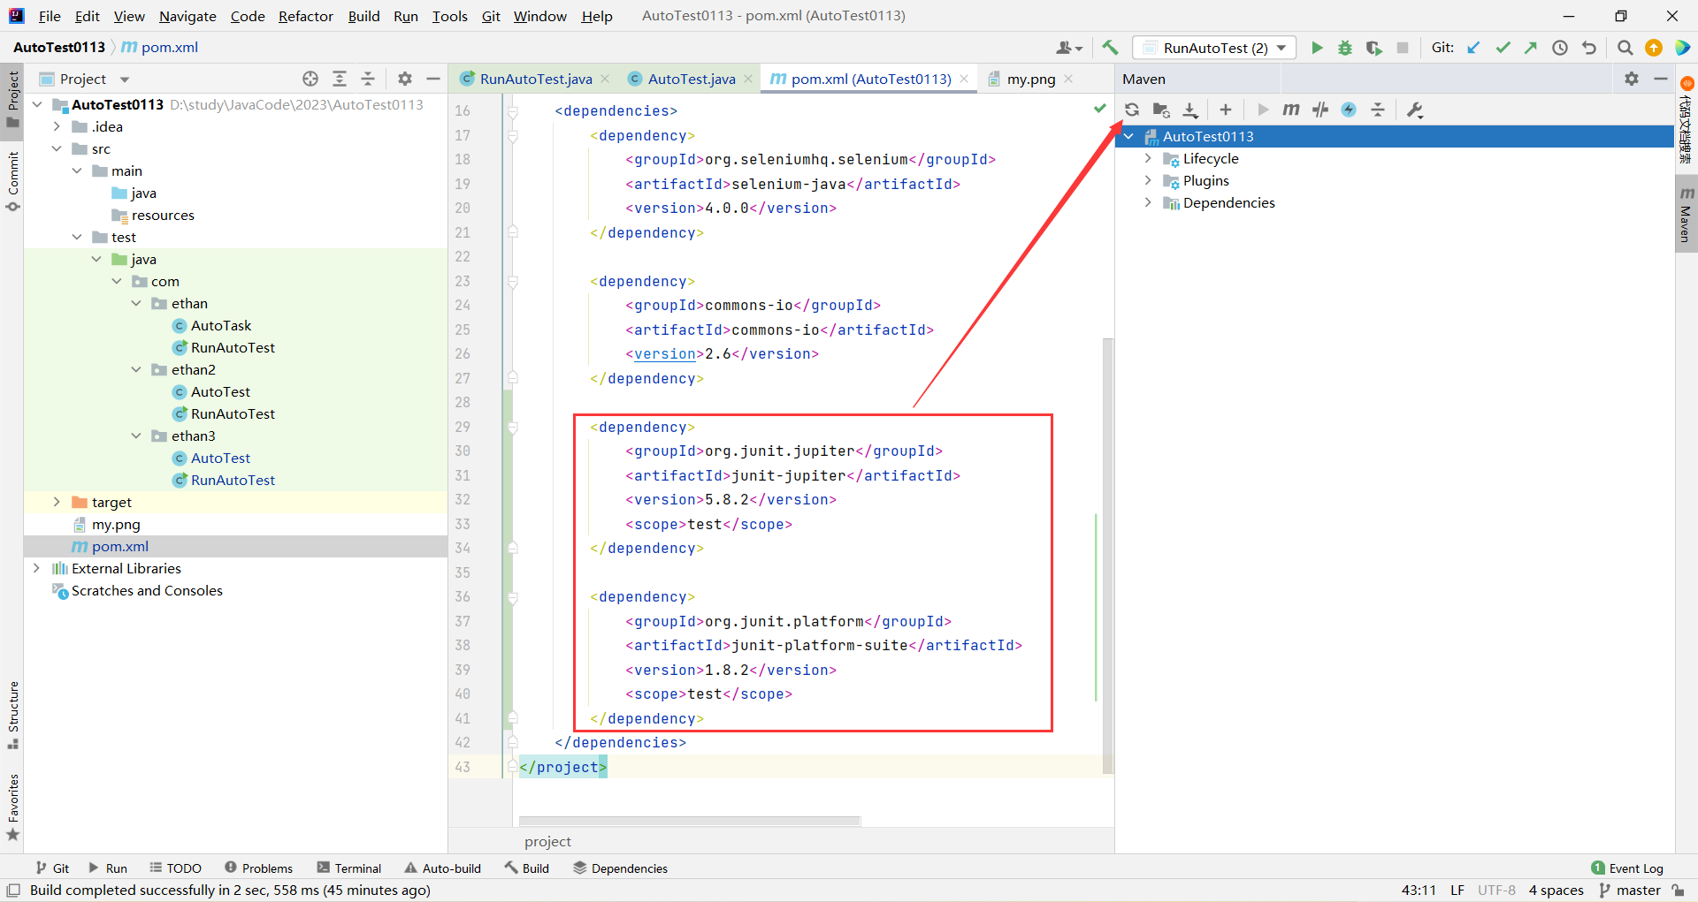Toggle Skip Tests Mode in Maven
This screenshot has width=1698, height=902.
coord(1349,110)
